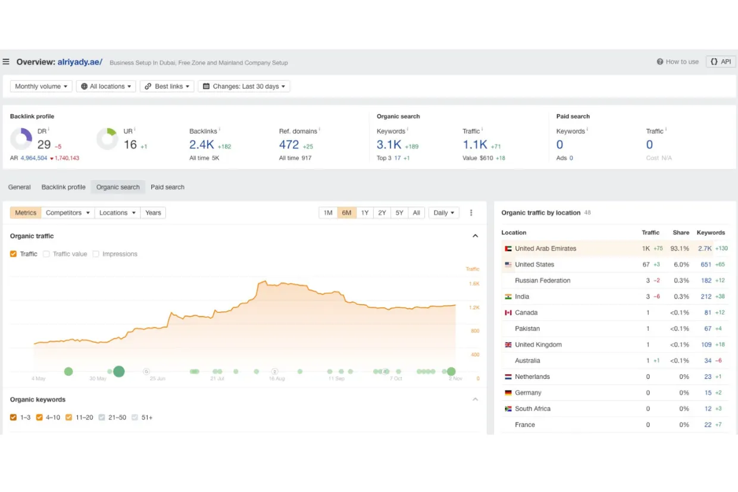Switch to the Paid search tab
738x492 pixels.
coord(167,187)
